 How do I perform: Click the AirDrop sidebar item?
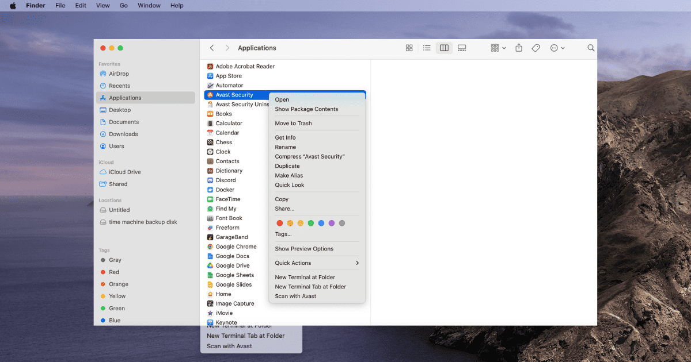point(119,74)
